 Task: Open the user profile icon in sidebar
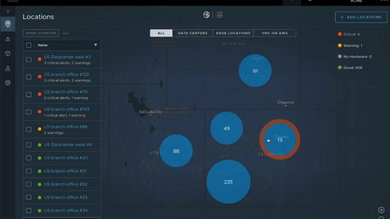(x=8, y=68)
